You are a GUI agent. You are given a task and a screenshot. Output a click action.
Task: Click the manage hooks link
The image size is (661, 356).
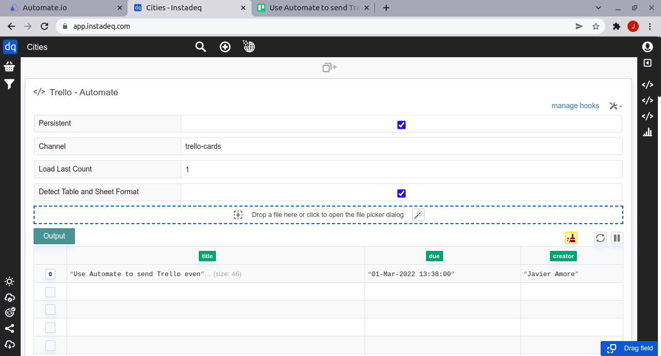tap(575, 106)
